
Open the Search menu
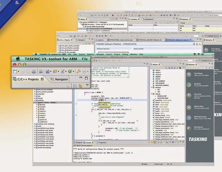click(109, 54)
